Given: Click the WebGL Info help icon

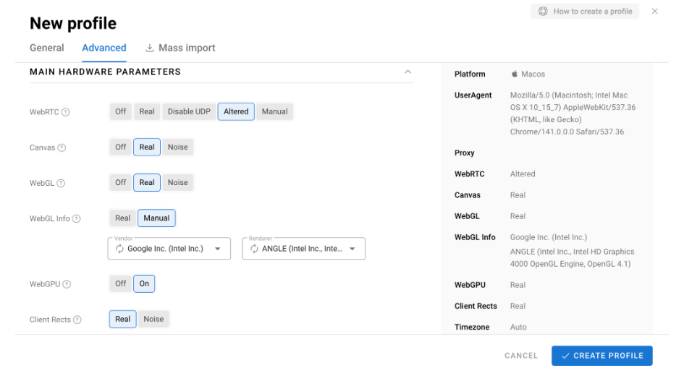Looking at the screenshot, I should 76,218.
